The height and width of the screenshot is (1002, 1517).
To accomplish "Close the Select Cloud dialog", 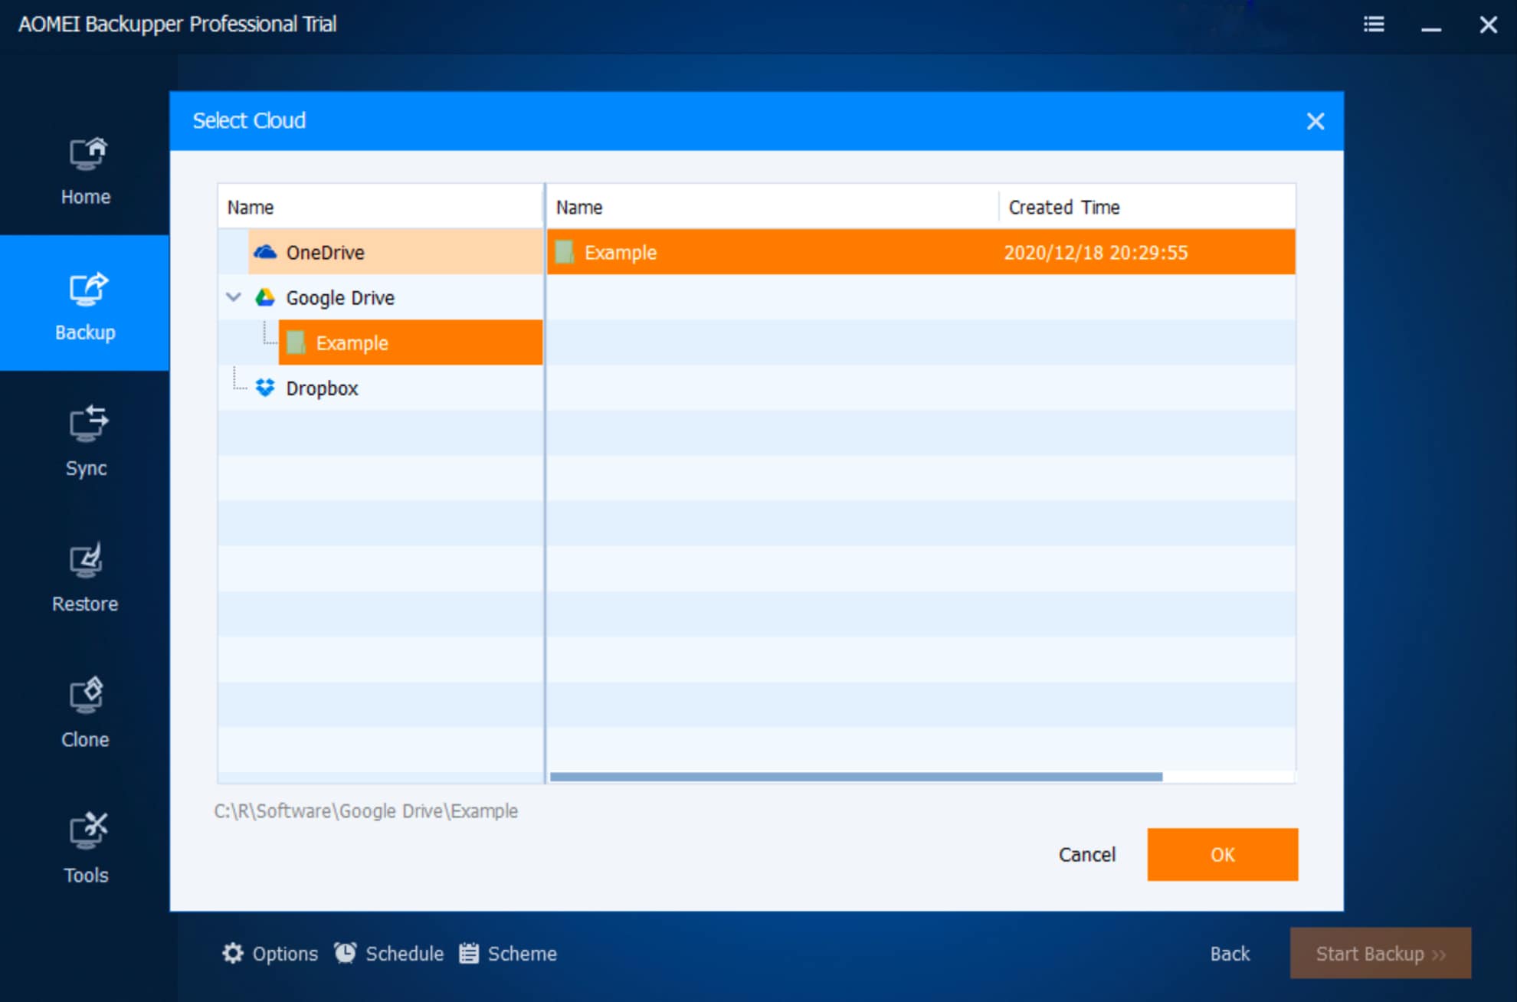I will (x=1315, y=121).
